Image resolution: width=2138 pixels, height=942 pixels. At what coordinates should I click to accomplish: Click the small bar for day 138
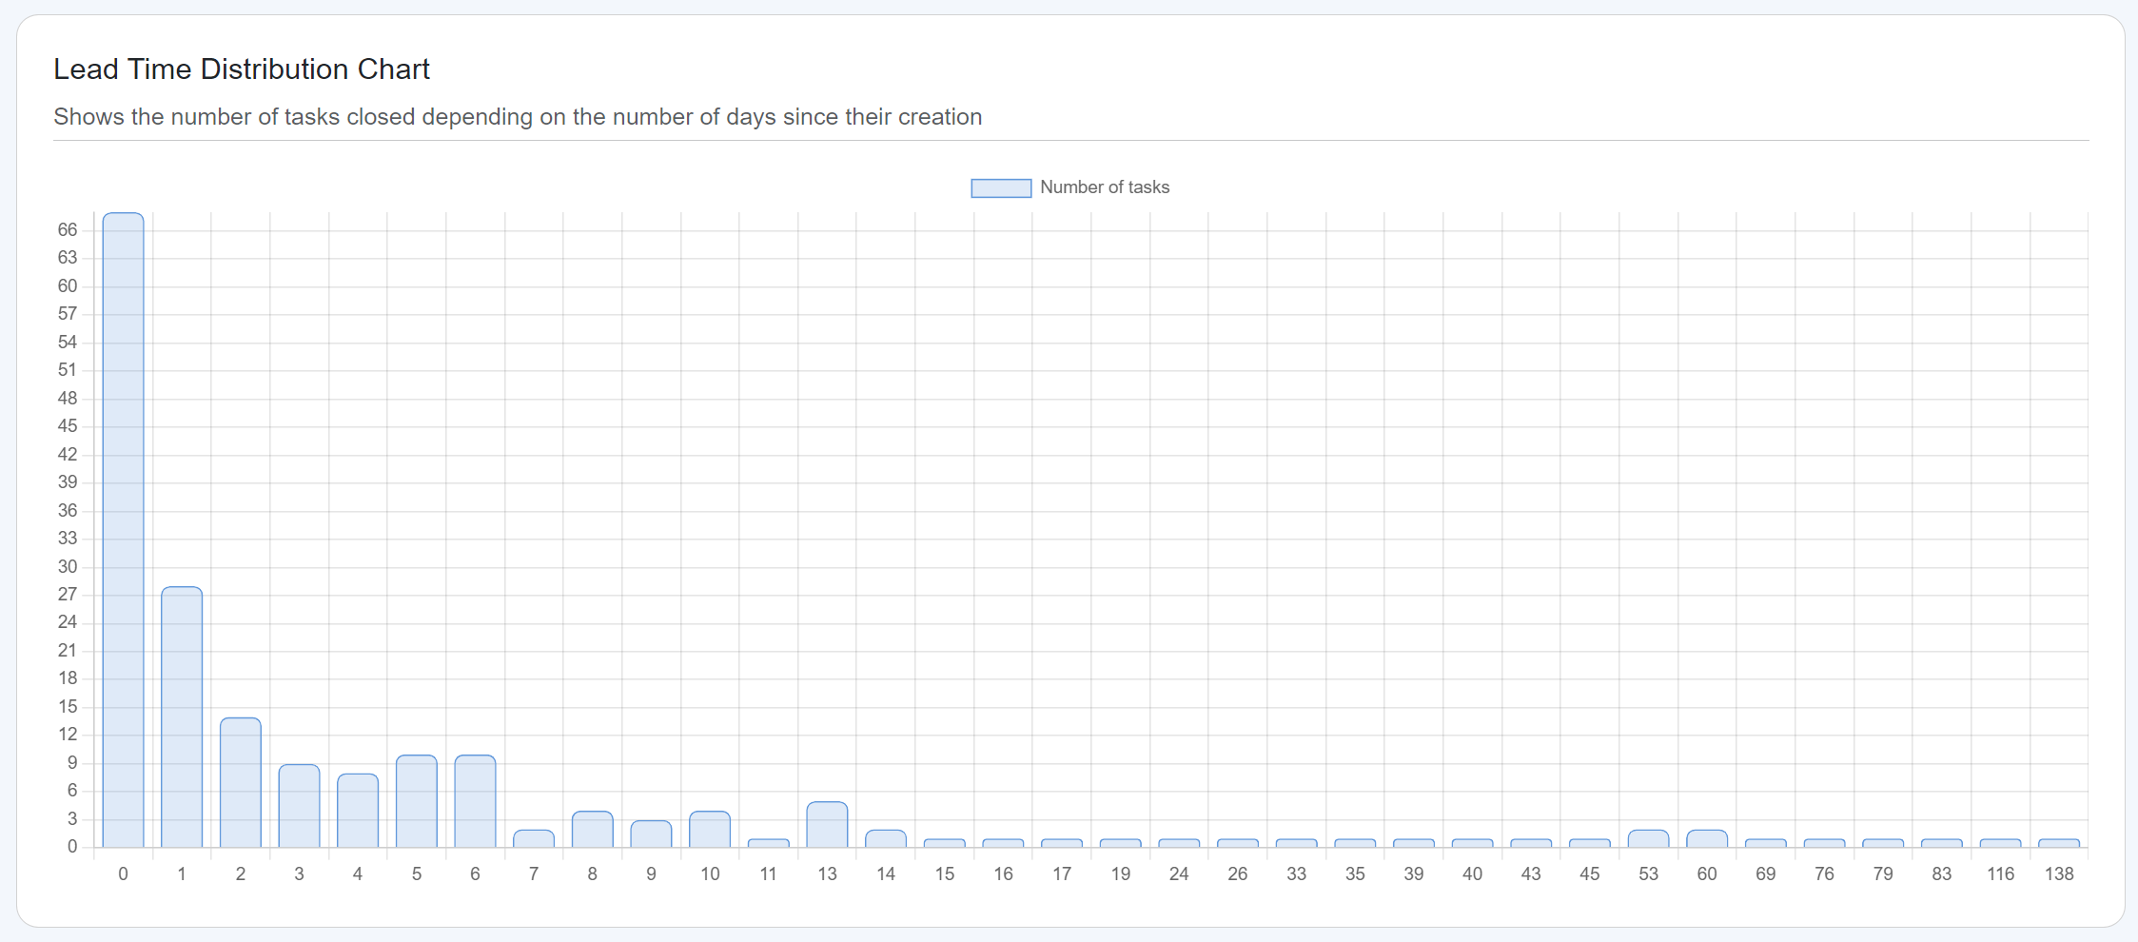click(2059, 843)
